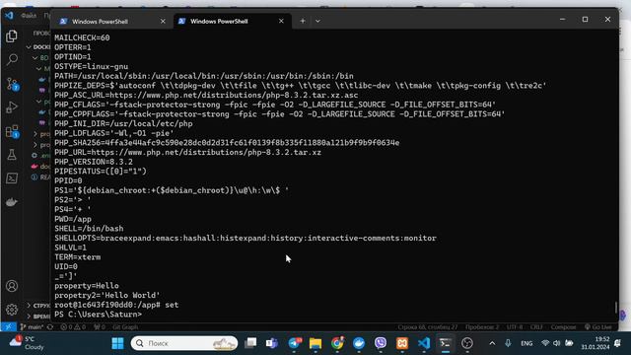Viewport: 631px width, 355px height.
Task: Click the SHELL=/bin/bash output line
Action: 89,229
